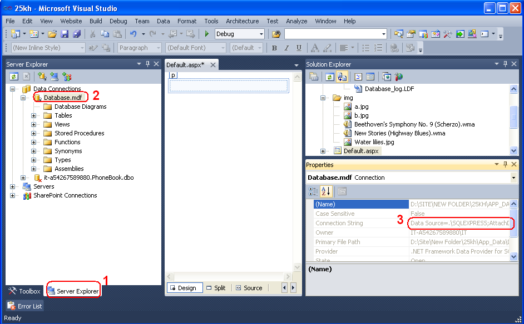
Task: Click ASP.NET Configuration icon in Solution Explorer
Action: point(399,77)
